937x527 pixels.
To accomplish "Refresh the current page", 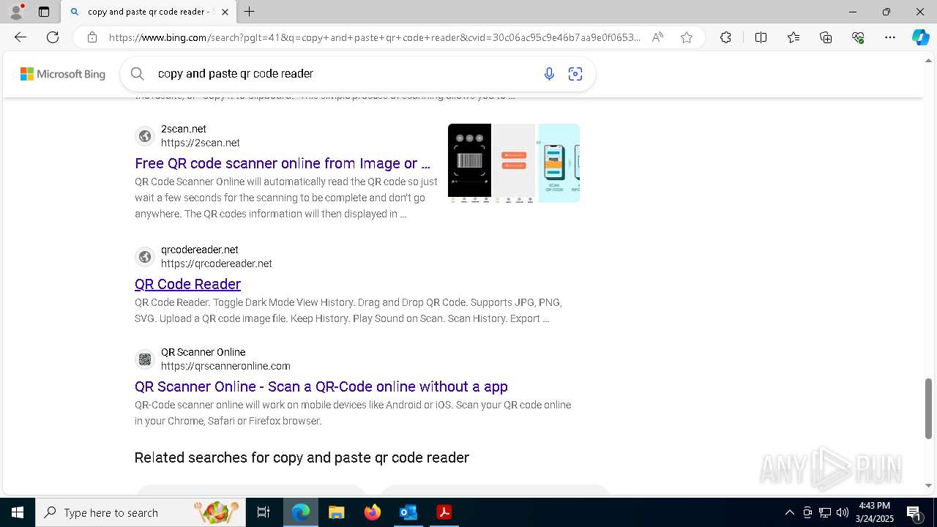I will click(x=53, y=37).
